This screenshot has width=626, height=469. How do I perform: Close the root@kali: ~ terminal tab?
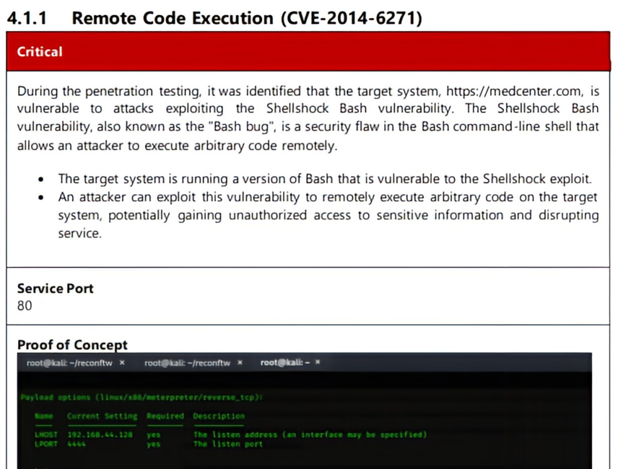(318, 362)
